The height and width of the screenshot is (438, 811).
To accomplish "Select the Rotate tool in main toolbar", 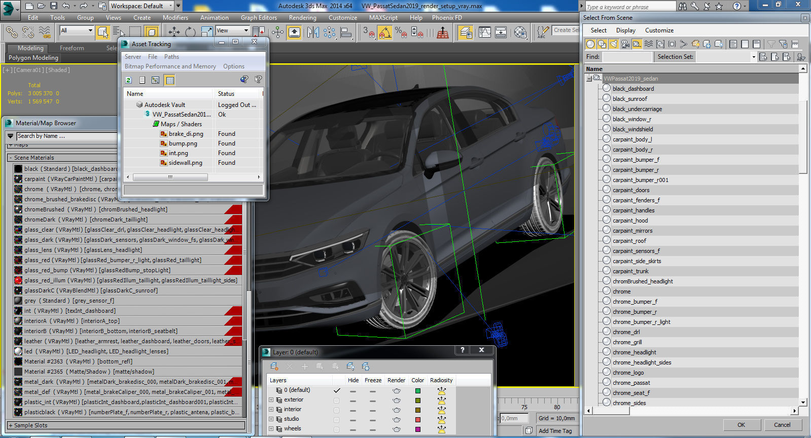I will pyautogui.click(x=190, y=32).
